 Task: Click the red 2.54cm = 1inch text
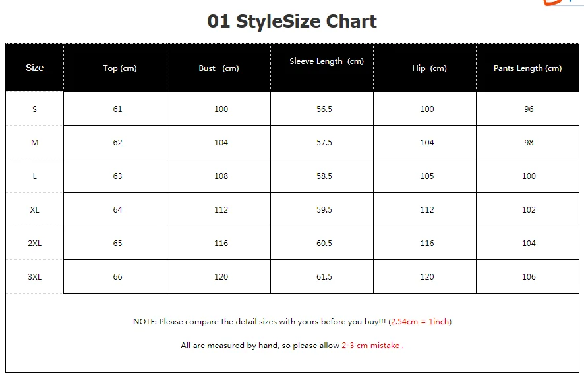(x=420, y=322)
